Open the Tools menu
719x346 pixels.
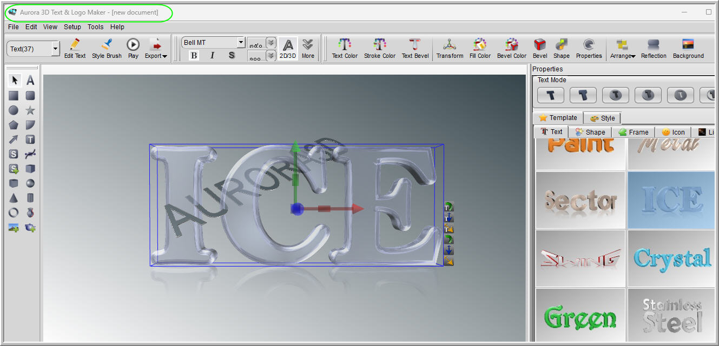point(96,27)
